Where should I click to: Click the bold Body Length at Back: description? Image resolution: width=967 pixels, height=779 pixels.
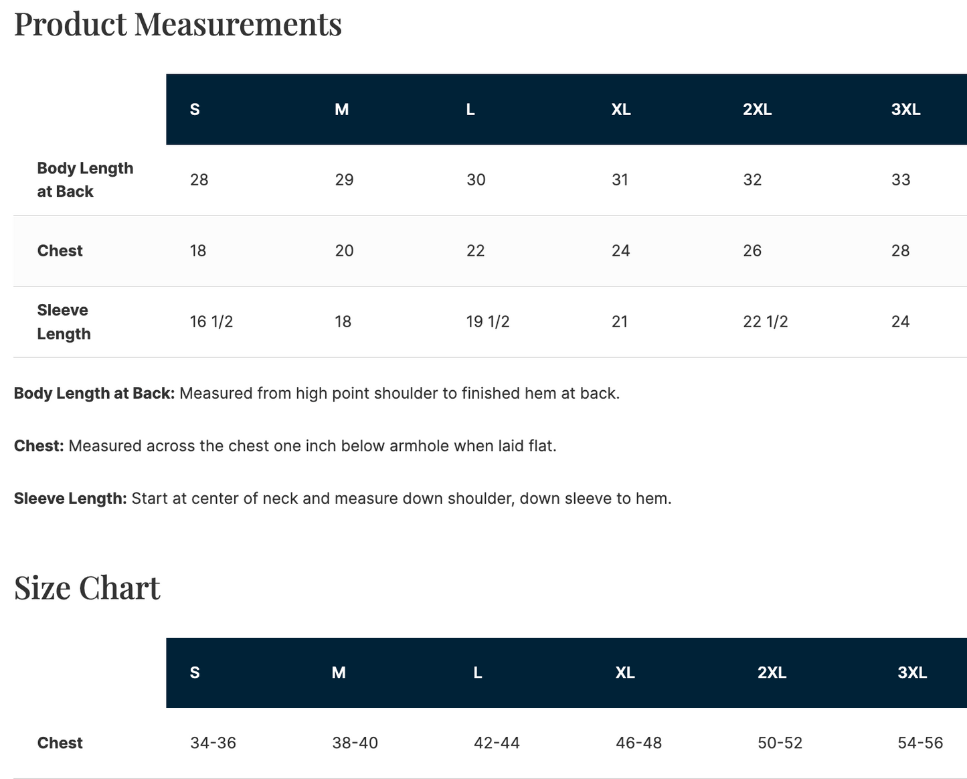(94, 394)
